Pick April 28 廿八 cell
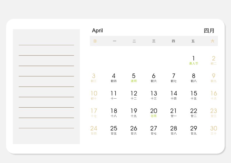 tap(174, 130)
